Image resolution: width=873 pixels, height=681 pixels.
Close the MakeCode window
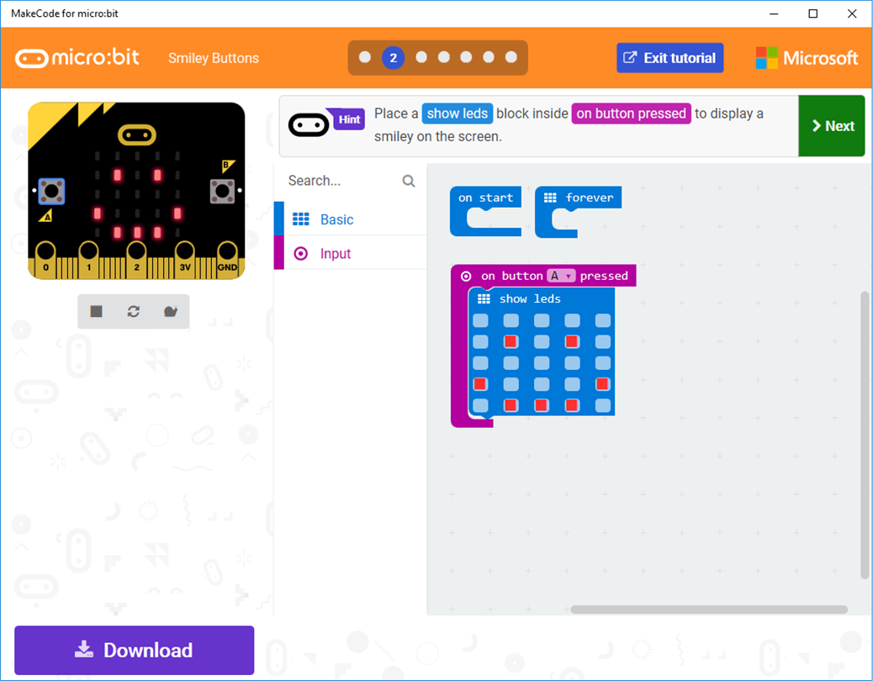click(852, 13)
